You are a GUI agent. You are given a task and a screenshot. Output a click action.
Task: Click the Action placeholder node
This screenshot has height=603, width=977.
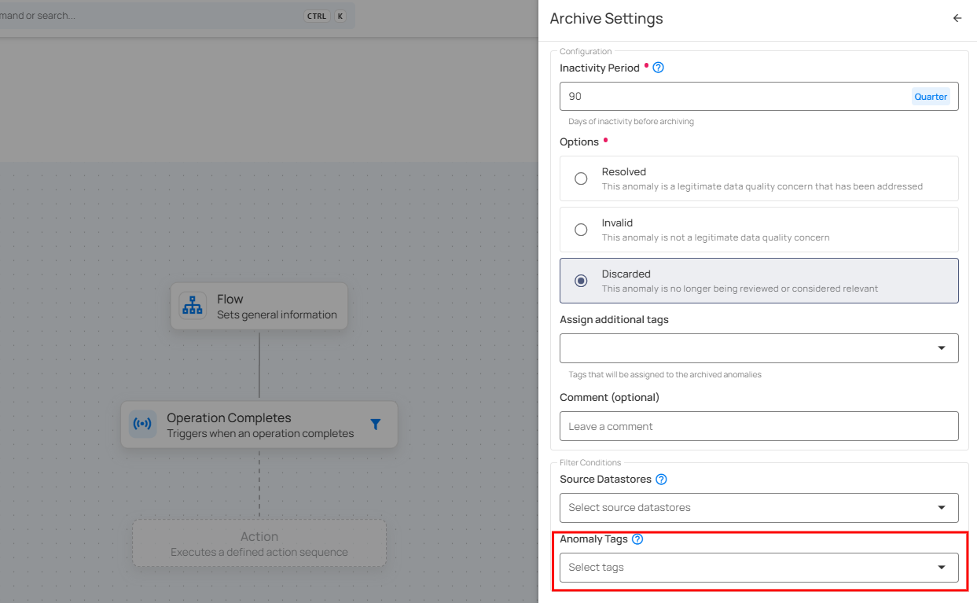[259, 543]
